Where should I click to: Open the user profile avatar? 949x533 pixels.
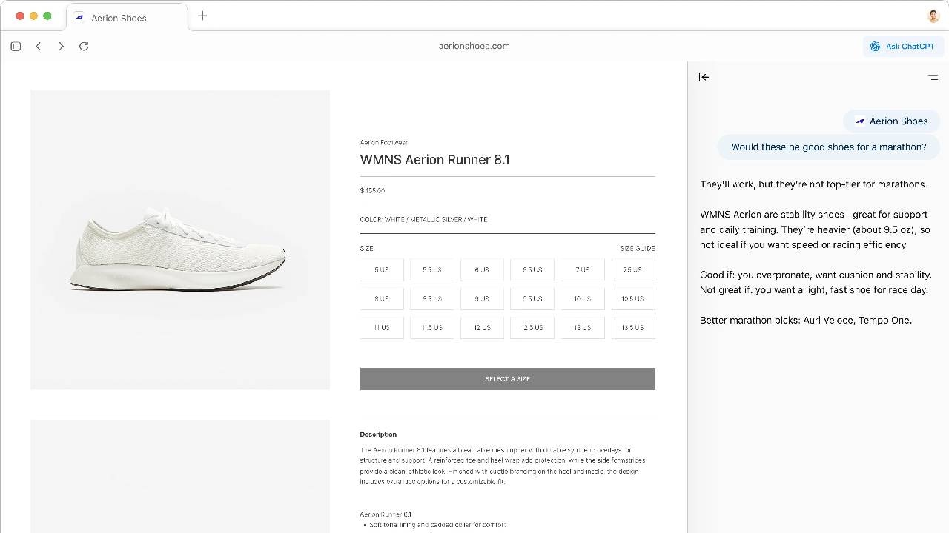pyautogui.click(x=933, y=16)
